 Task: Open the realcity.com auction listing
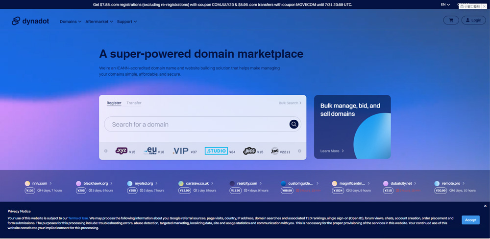(247, 184)
